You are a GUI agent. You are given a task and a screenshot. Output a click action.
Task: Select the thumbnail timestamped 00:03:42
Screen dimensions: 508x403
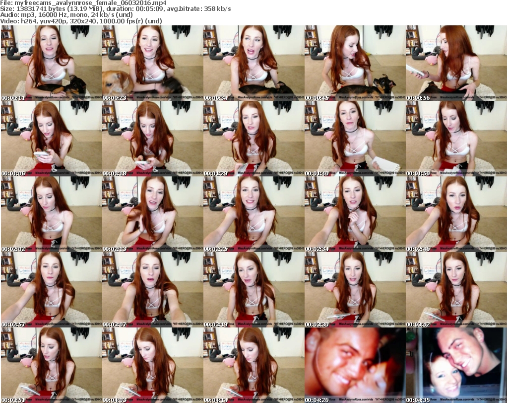coord(456,290)
